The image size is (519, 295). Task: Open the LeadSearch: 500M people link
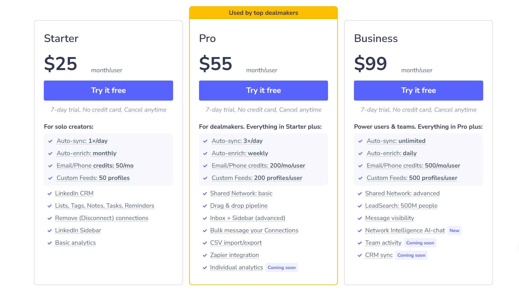(x=401, y=206)
